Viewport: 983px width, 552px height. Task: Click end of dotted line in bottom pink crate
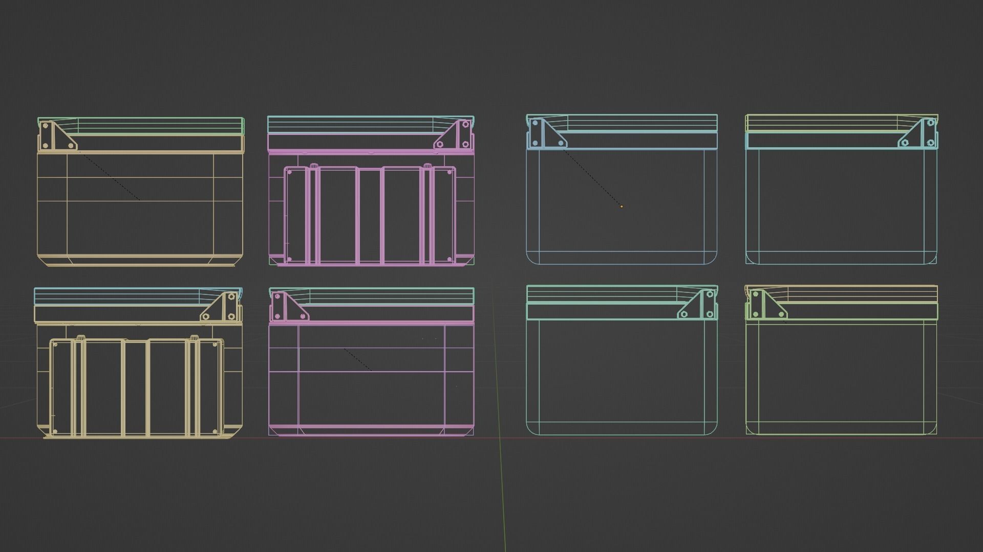click(x=371, y=370)
